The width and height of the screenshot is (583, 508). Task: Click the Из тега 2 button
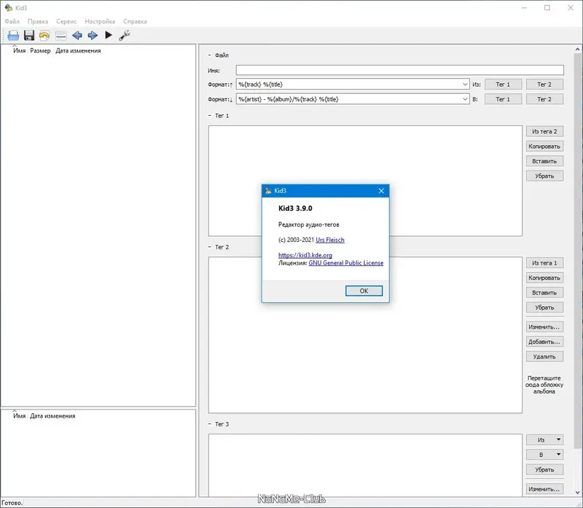point(544,131)
